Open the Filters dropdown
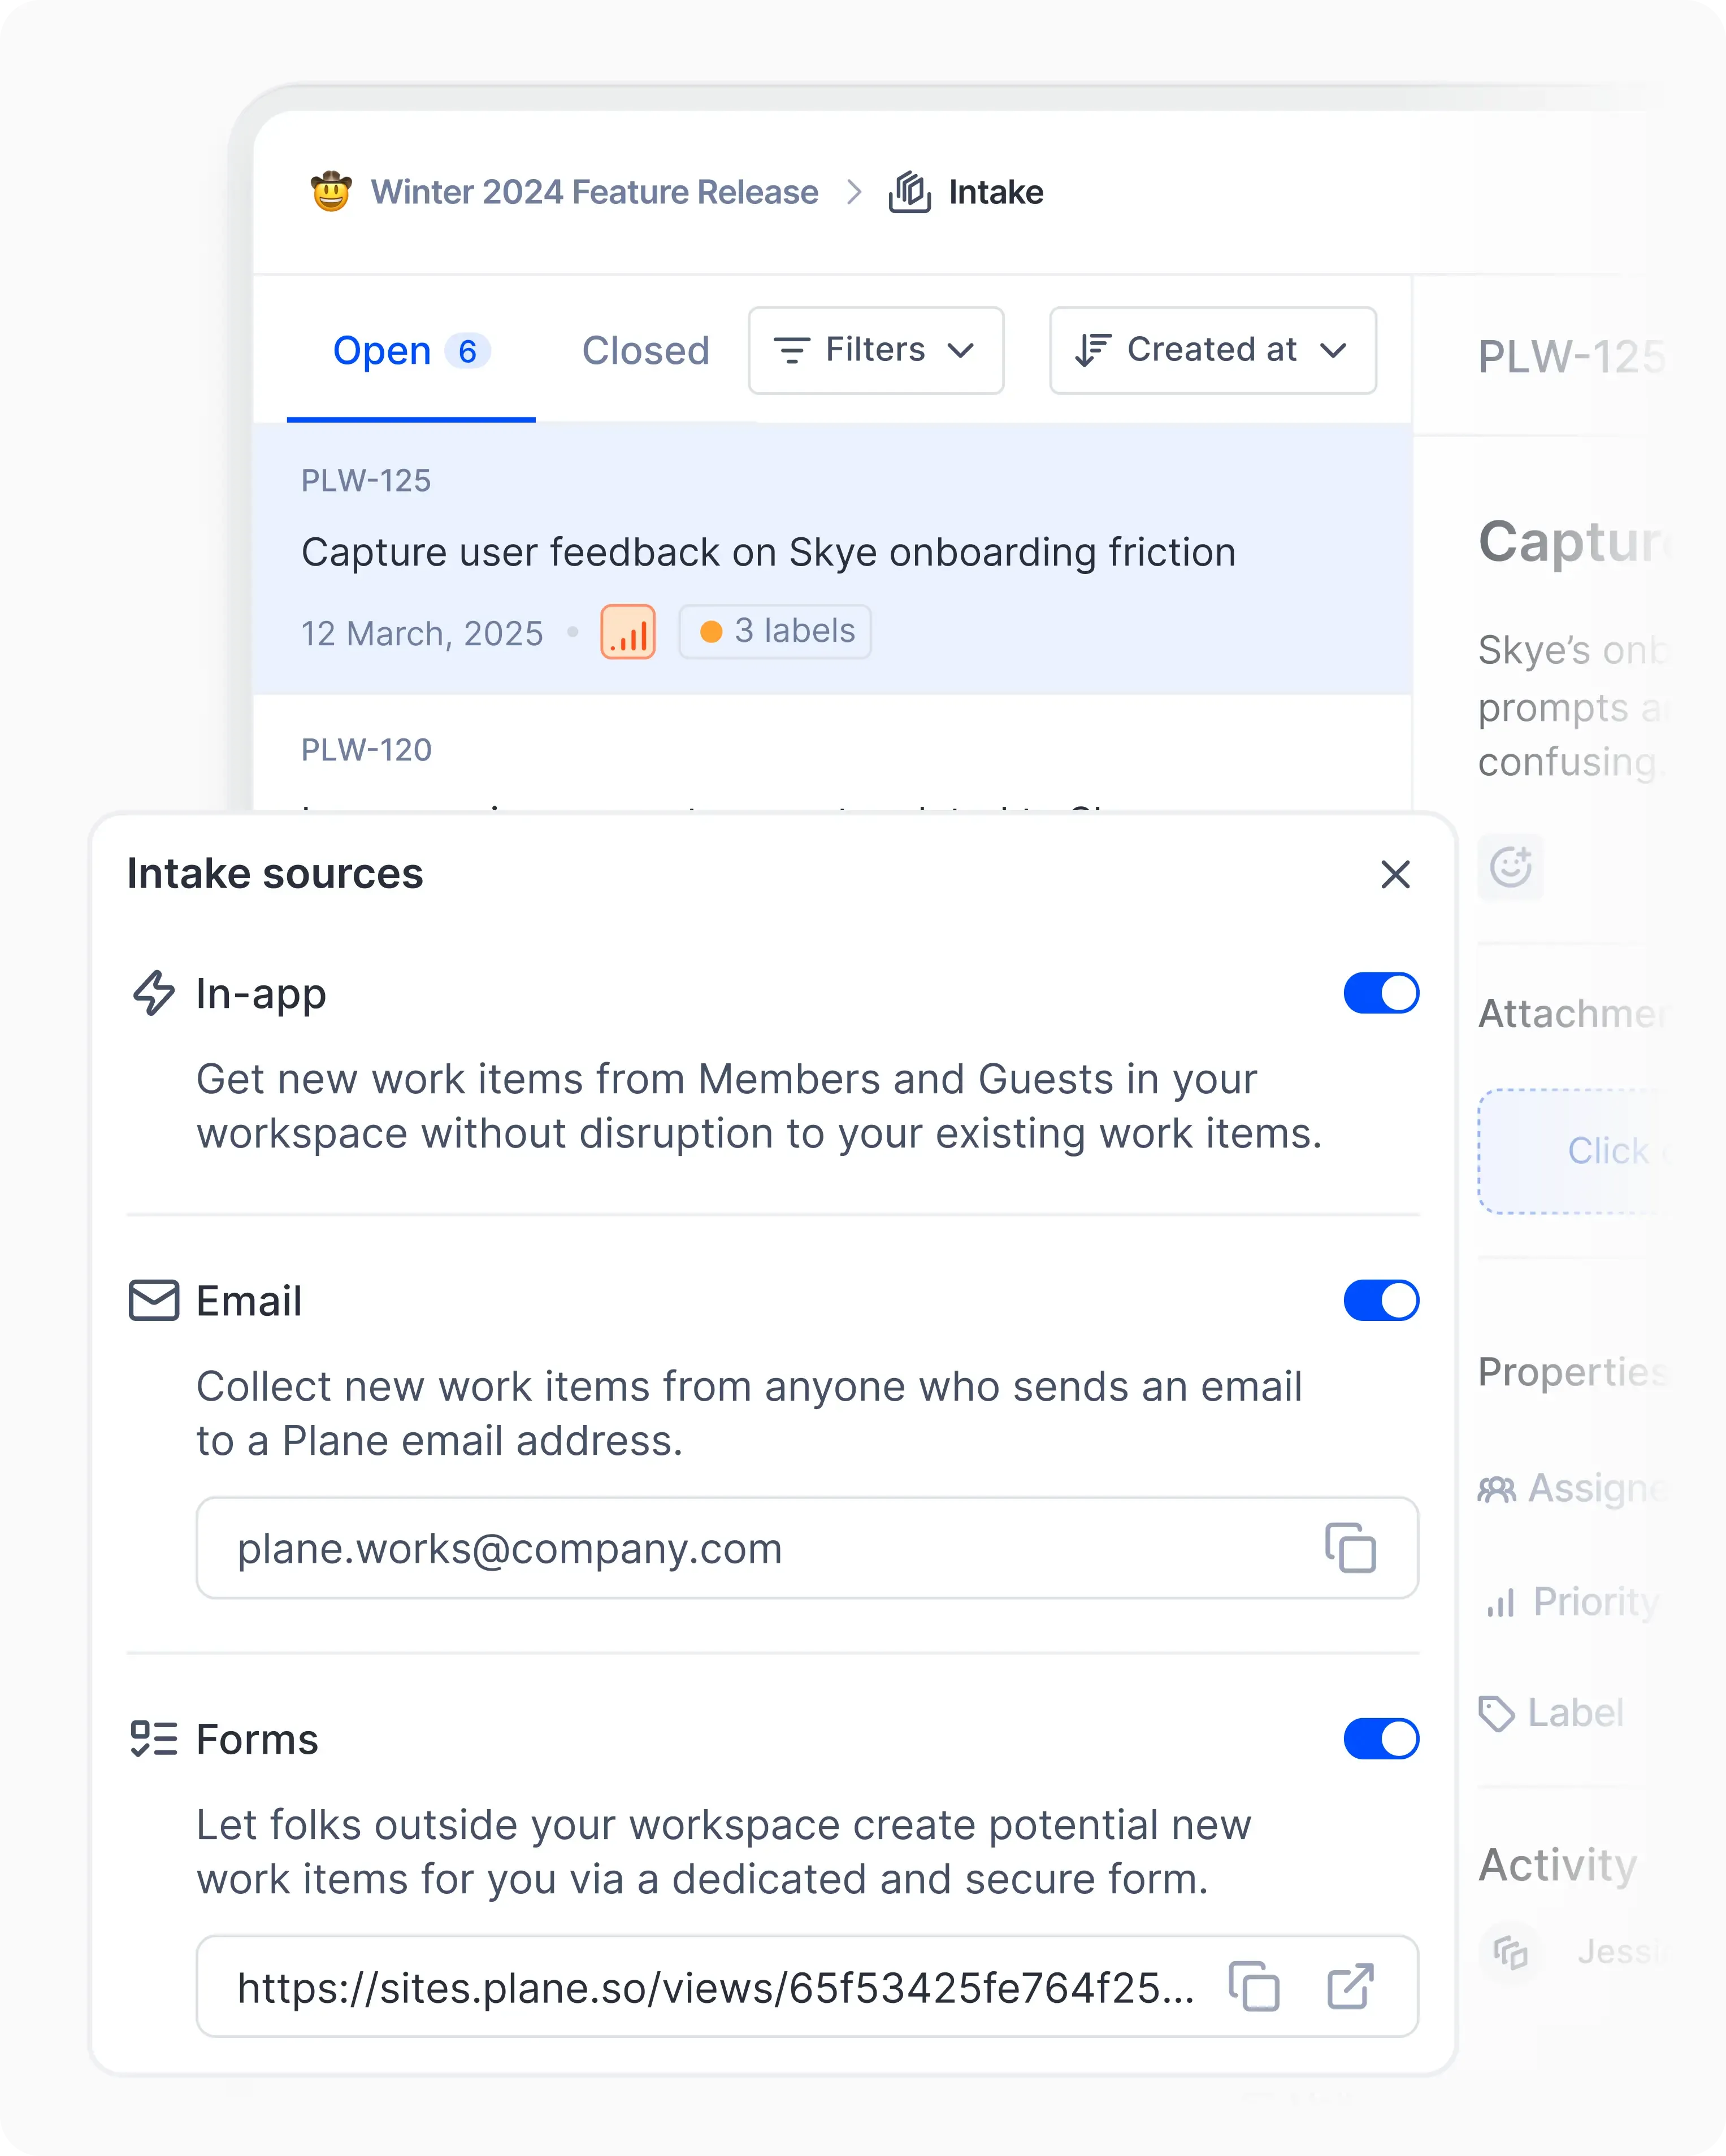Viewport: 1726px width, 2156px height. (875, 350)
